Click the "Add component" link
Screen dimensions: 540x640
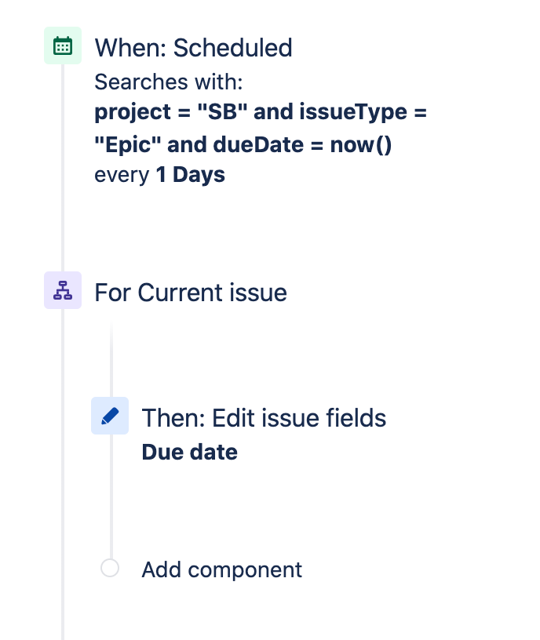pos(221,569)
